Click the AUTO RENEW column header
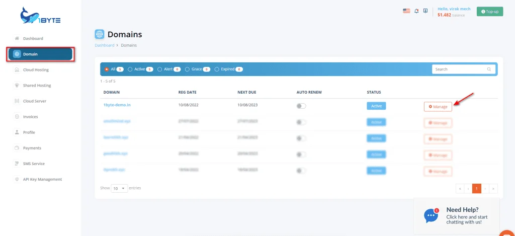Screen dimensions: 515x236 click(309, 93)
